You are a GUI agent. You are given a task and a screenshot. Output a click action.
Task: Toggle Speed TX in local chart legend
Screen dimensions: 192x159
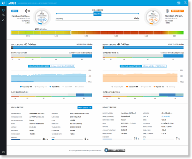tap(67, 87)
